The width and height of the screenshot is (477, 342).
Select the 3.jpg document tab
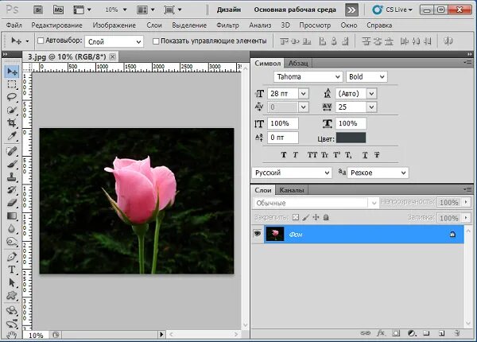pyautogui.click(x=67, y=57)
